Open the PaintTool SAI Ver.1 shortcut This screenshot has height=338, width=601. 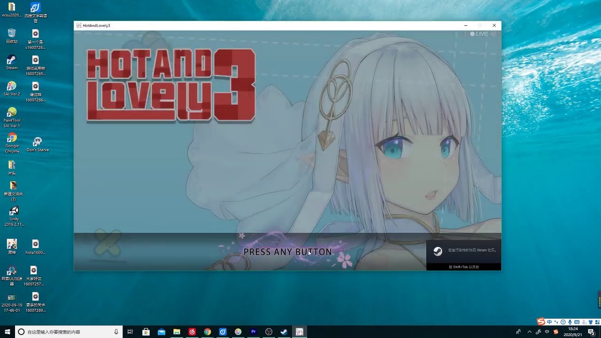[x=12, y=117]
